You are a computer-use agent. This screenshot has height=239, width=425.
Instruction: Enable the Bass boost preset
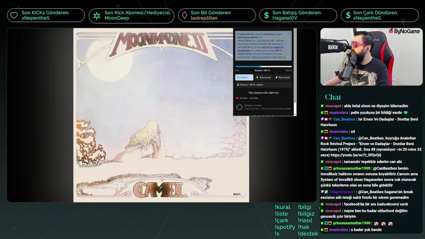point(283,77)
